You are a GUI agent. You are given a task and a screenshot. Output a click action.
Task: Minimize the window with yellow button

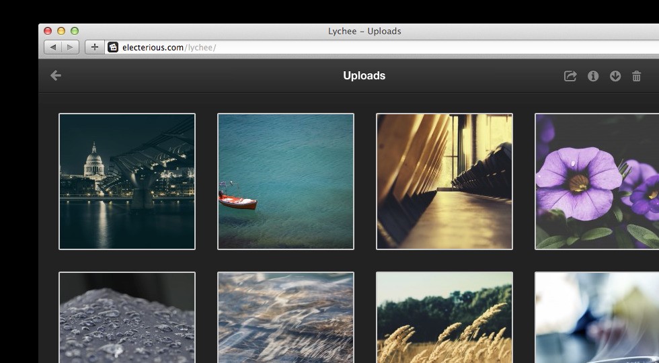coord(61,31)
